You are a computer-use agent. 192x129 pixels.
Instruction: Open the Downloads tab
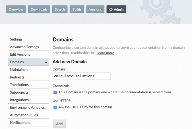coord(39,9)
